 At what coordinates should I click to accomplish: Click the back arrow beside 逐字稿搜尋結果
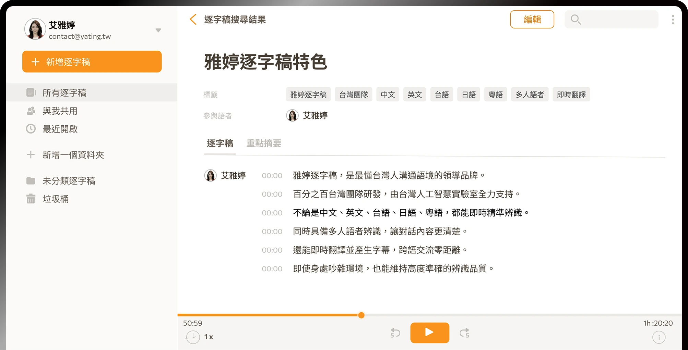click(193, 20)
